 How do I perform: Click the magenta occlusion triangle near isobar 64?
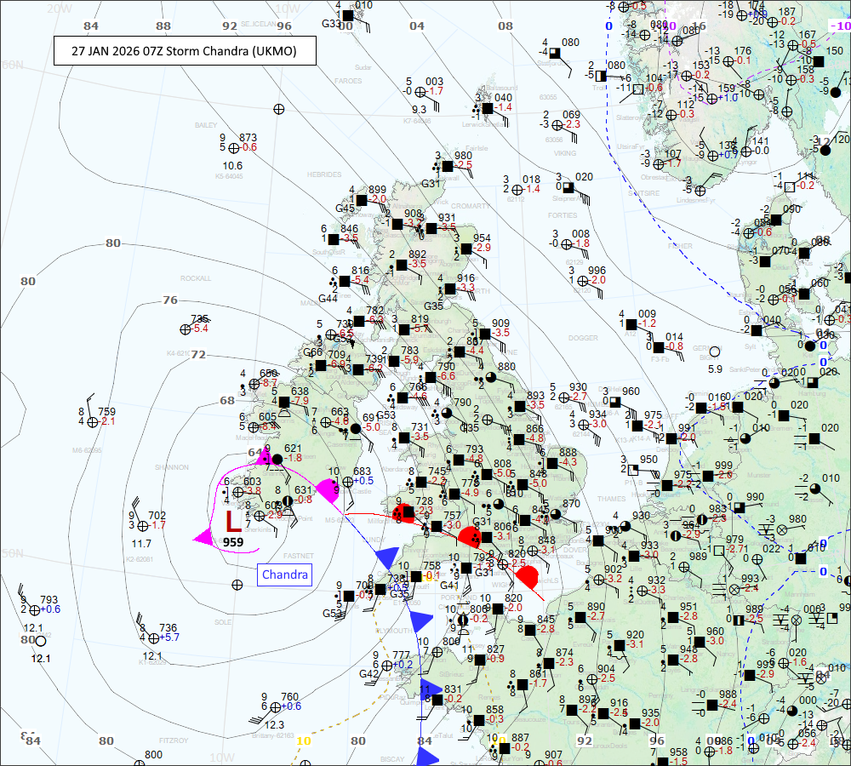click(x=263, y=457)
